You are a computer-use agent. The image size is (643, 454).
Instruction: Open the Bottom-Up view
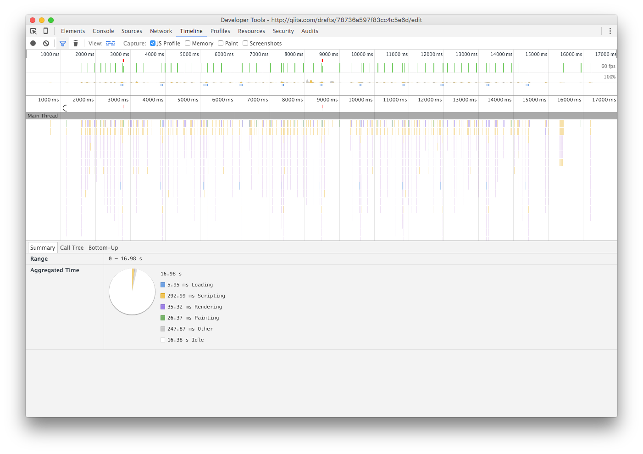103,247
